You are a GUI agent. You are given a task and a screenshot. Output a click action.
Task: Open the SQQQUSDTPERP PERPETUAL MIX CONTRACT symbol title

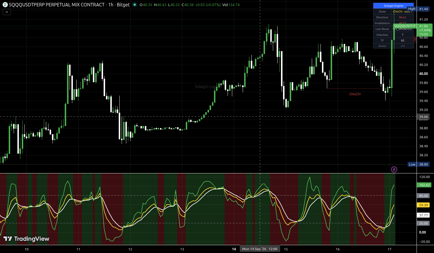pos(57,5)
